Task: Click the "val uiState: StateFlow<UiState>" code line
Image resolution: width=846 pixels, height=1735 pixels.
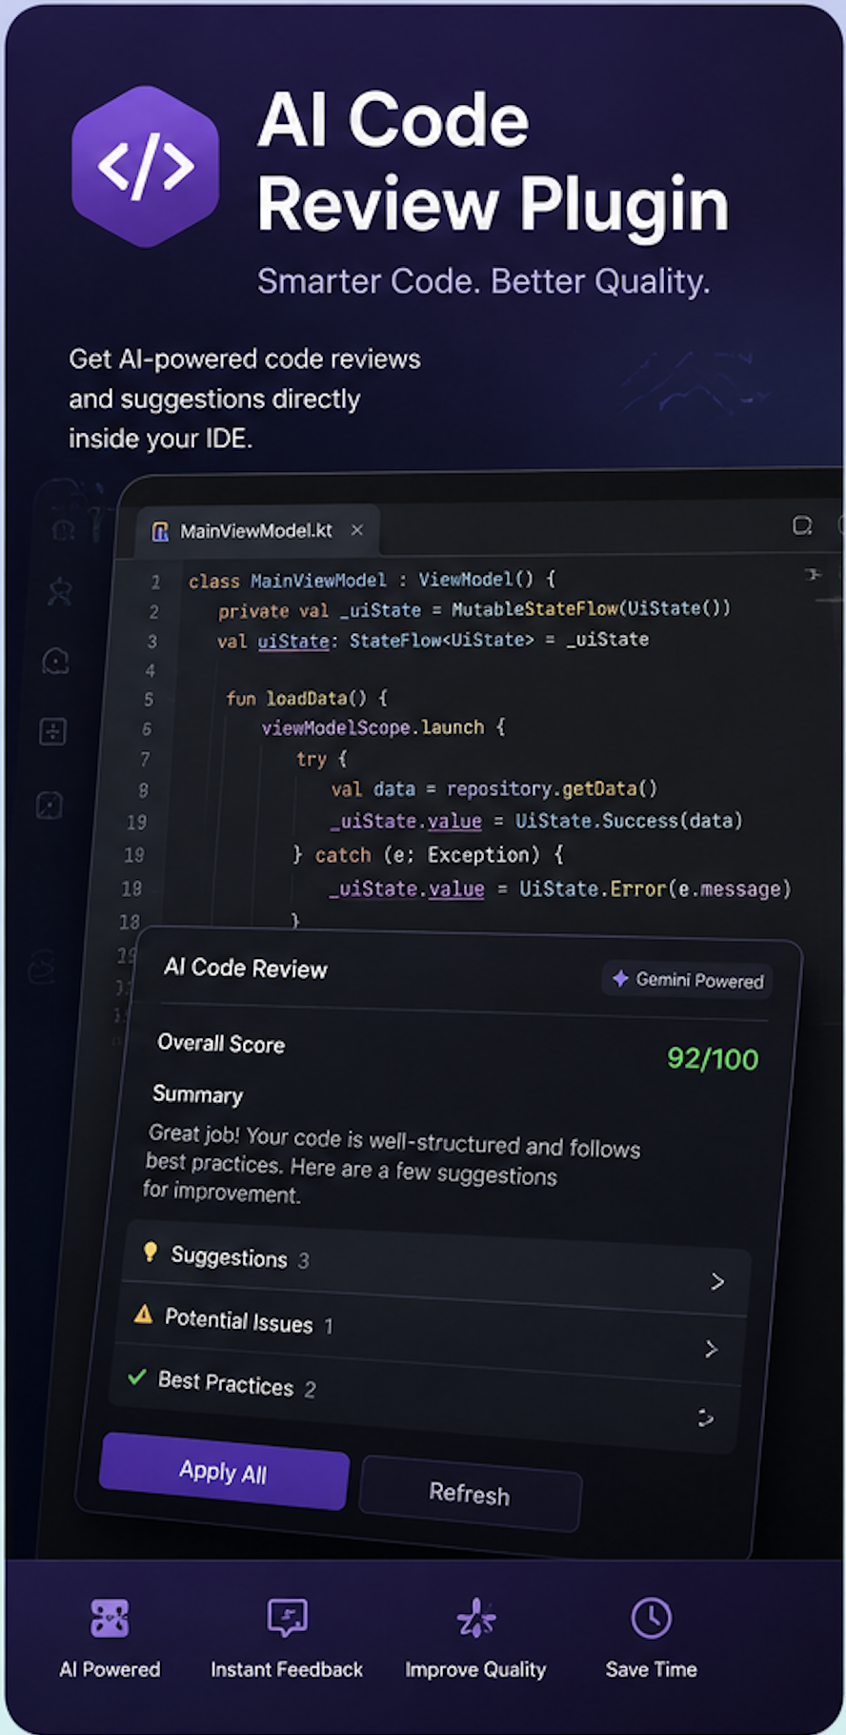Action: 433,640
